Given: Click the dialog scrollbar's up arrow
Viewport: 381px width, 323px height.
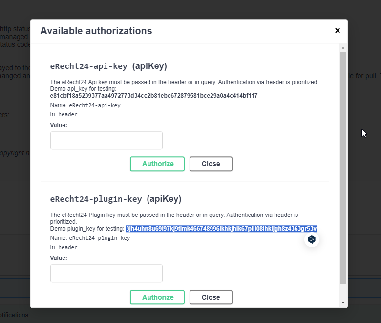Looking at the screenshot, I should pos(343,48).
